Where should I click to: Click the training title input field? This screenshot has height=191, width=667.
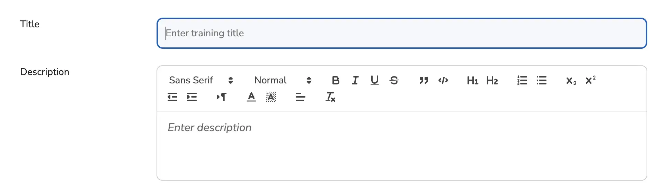pos(402,33)
